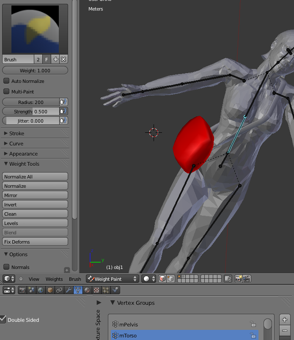294x340 pixels.
Task: Adjust the Strength 0.500 slider
Action: (x=31, y=112)
